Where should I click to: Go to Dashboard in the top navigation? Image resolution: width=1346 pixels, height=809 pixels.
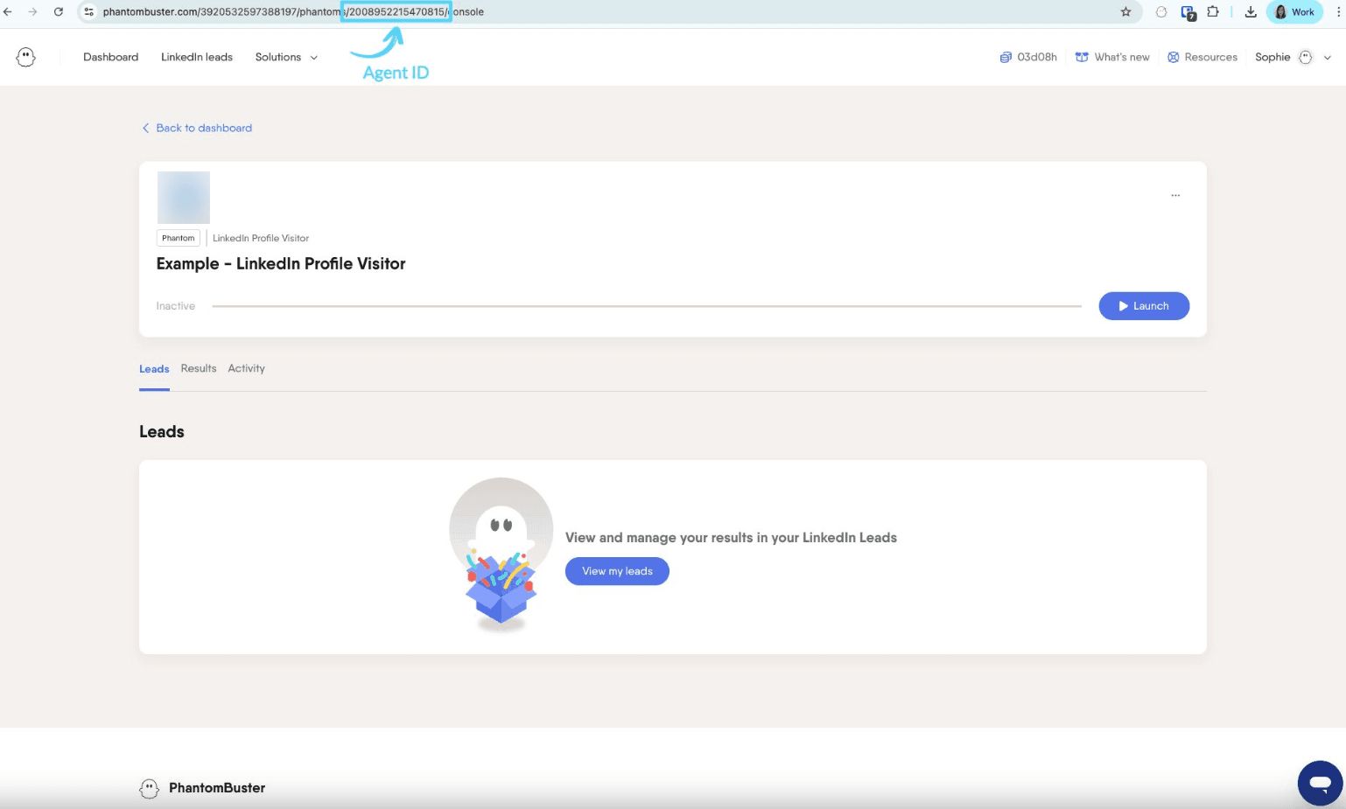tap(110, 57)
